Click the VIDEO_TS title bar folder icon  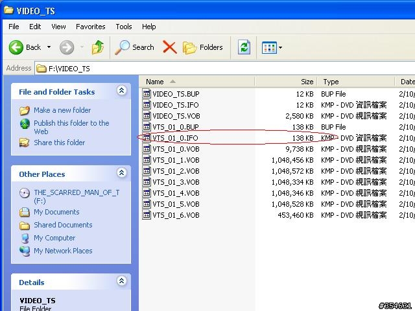click(8, 10)
